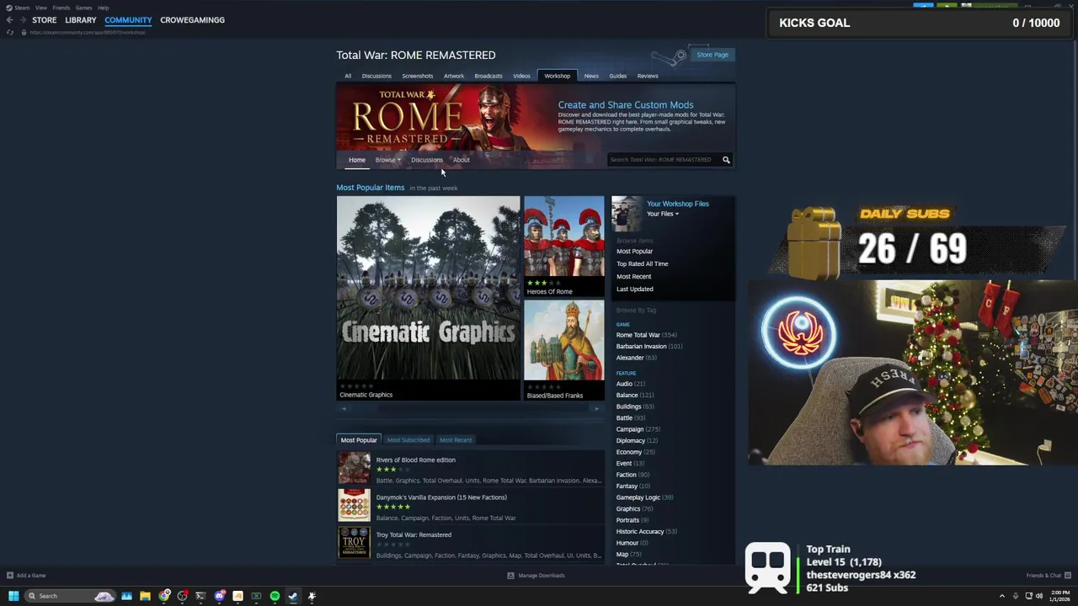The height and width of the screenshot is (606, 1078).
Task: Go to the LIBRARY section
Action: coord(81,20)
